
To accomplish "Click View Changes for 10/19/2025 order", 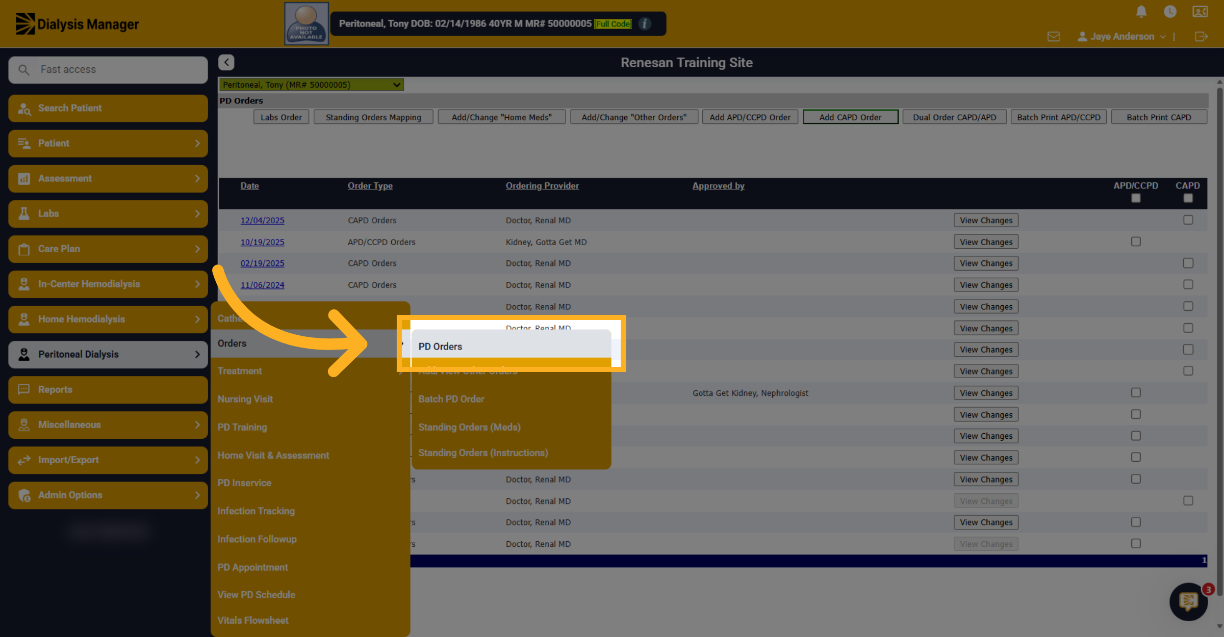I will pos(986,242).
